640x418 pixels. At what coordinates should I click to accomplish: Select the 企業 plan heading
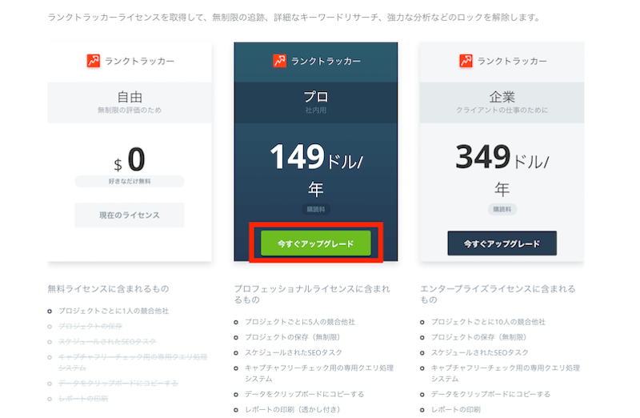[502, 97]
